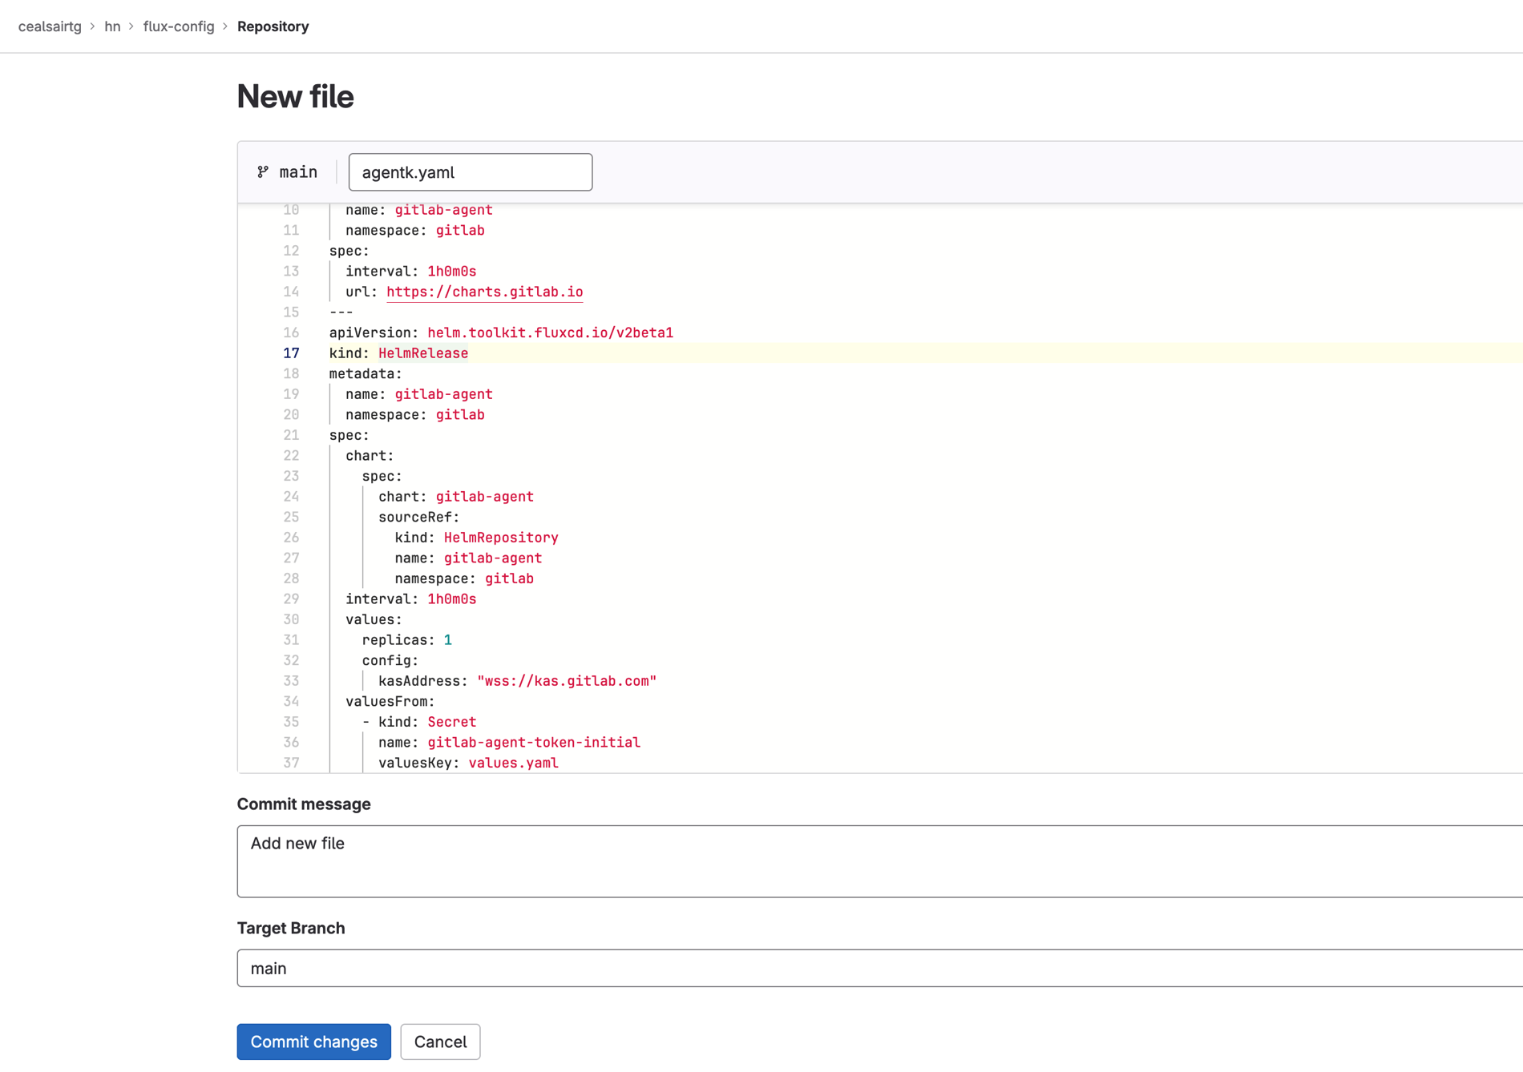Click line number 10 in the gutter
The height and width of the screenshot is (1072, 1523).
(x=291, y=209)
